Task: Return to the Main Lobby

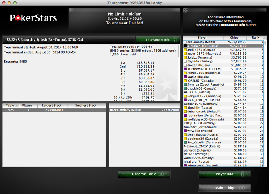Action: [224, 188]
